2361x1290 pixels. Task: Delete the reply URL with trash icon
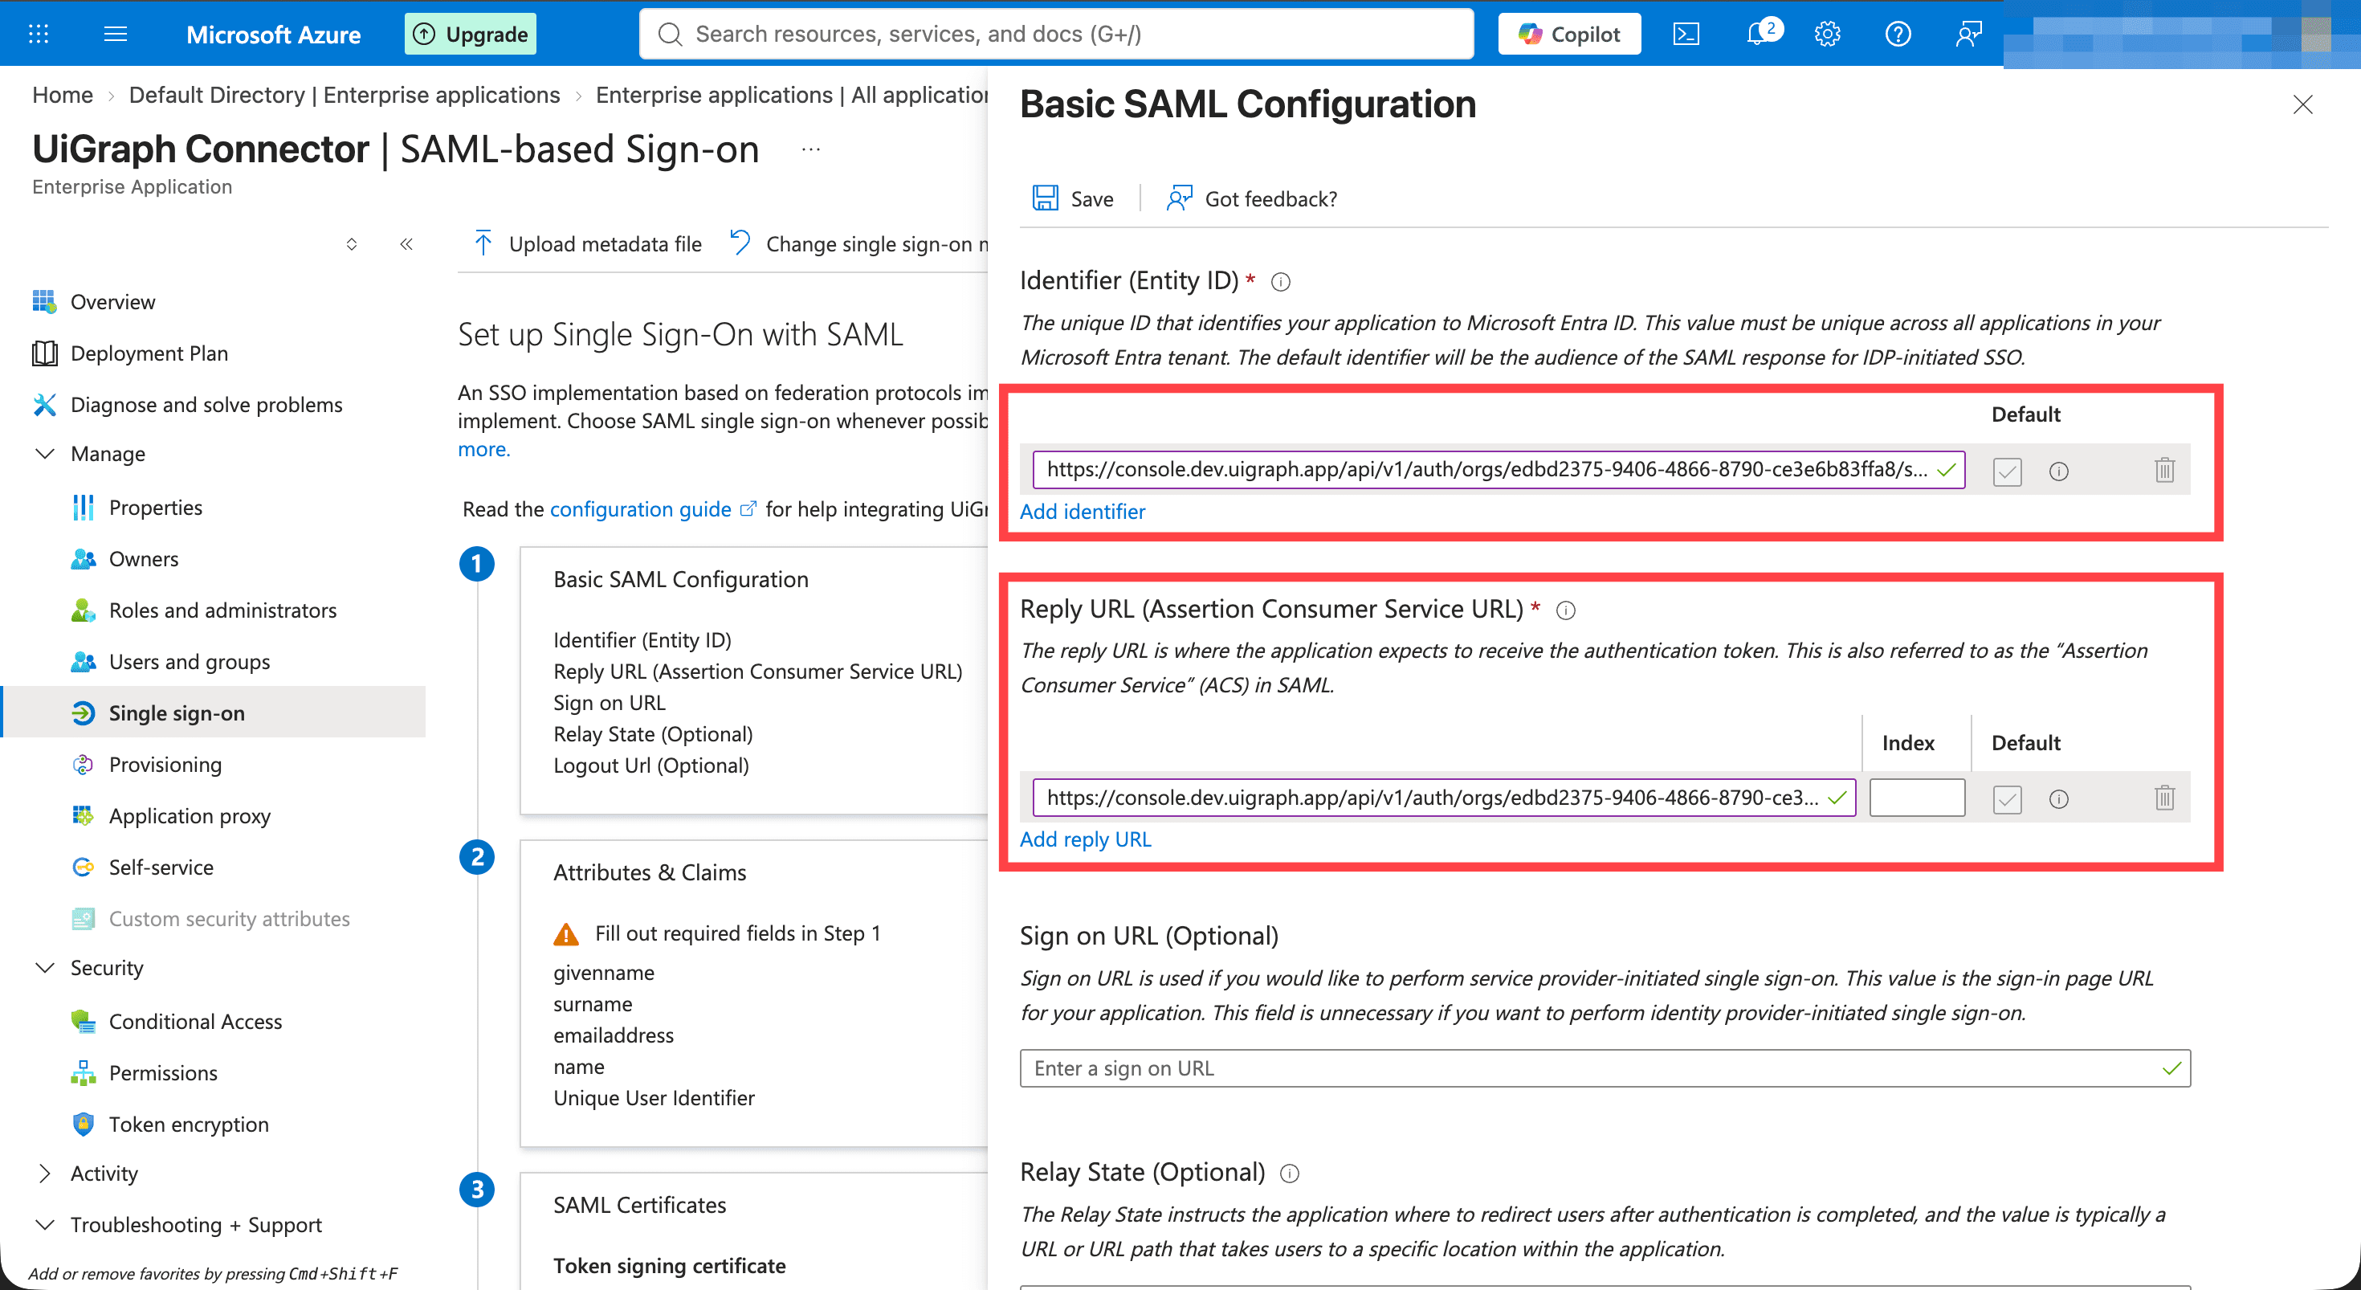click(2164, 798)
